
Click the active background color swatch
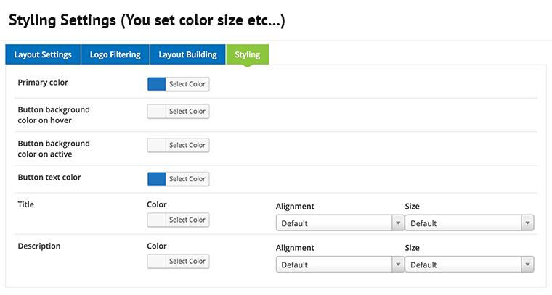pos(157,145)
